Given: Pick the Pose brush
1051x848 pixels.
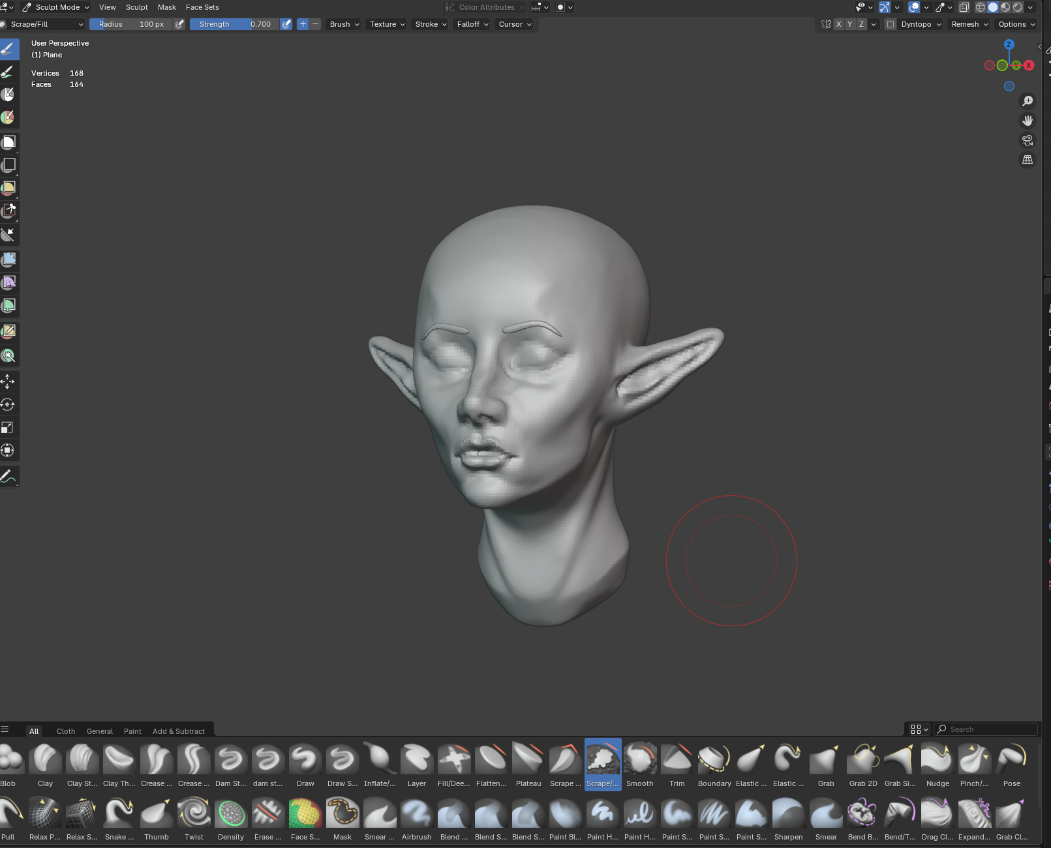Looking at the screenshot, I should pyautogui.click(x=1012, y=765).
